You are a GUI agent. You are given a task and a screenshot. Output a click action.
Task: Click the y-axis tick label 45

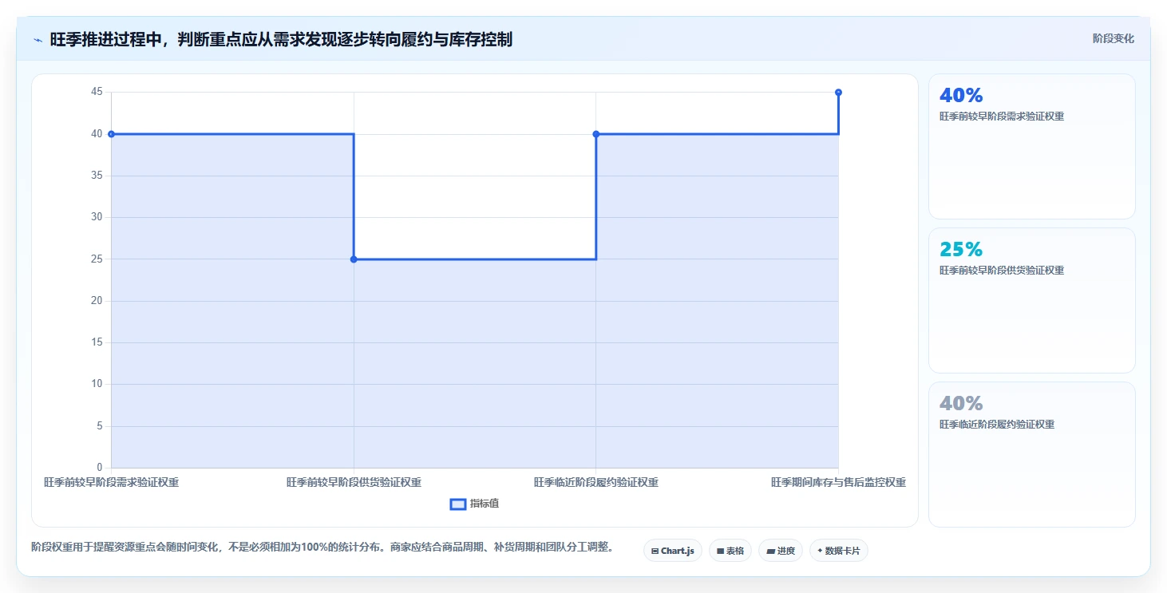pos(97,93)
